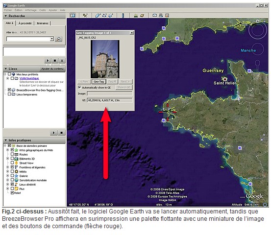Toggle the sidebar panel toolbar icon
This screenshot has height=235, width=271.
(x=73, y=15)
